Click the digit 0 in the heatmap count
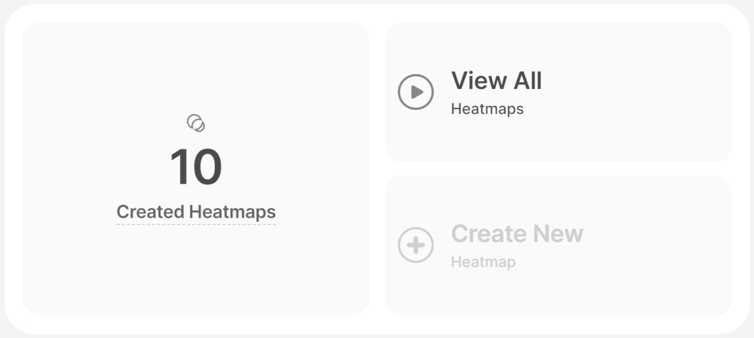The width and height of the screenshot is (754, 338). click(x=205, y=167)
